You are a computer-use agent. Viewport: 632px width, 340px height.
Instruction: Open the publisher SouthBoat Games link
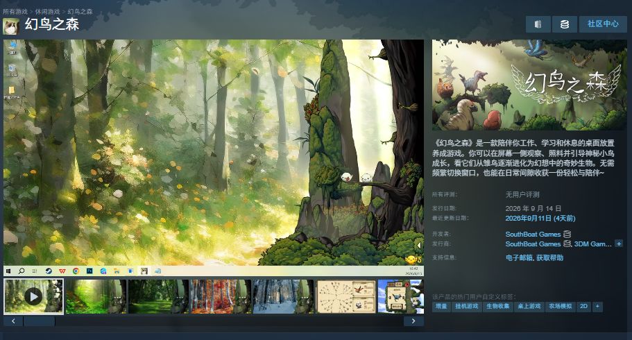point(533,244)
